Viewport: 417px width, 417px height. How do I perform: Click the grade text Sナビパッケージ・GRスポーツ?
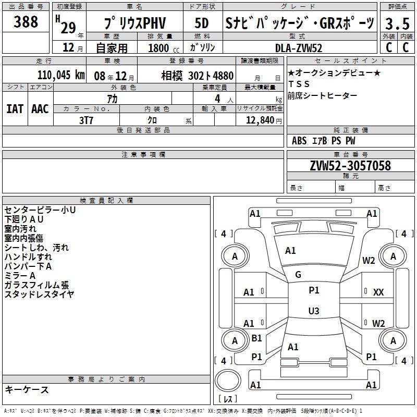coord(300,23)
